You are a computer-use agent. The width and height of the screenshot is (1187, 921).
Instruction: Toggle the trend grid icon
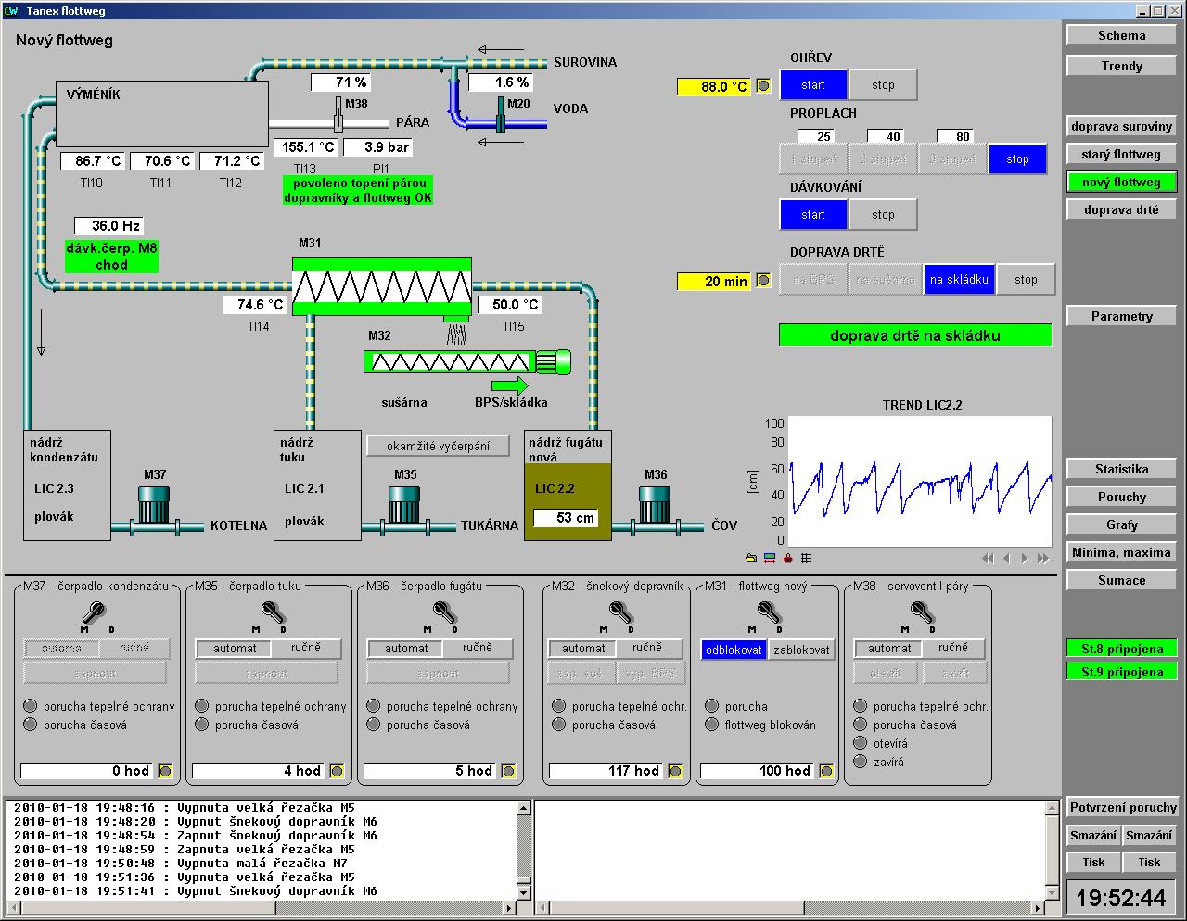point(807,559)
